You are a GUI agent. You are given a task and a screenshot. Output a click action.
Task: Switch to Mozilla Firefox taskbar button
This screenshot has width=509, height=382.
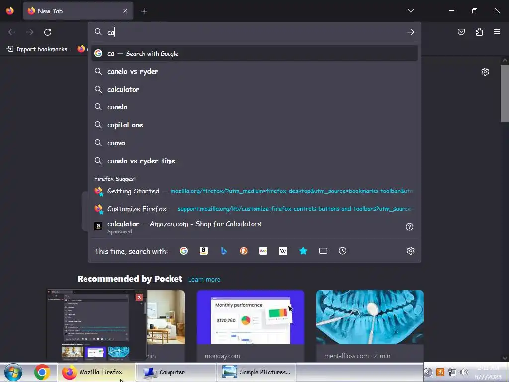(96, 372)
